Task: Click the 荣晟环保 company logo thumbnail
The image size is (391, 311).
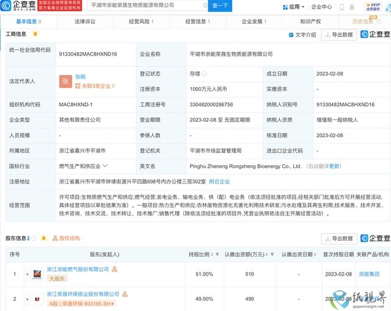Action: 37,299
